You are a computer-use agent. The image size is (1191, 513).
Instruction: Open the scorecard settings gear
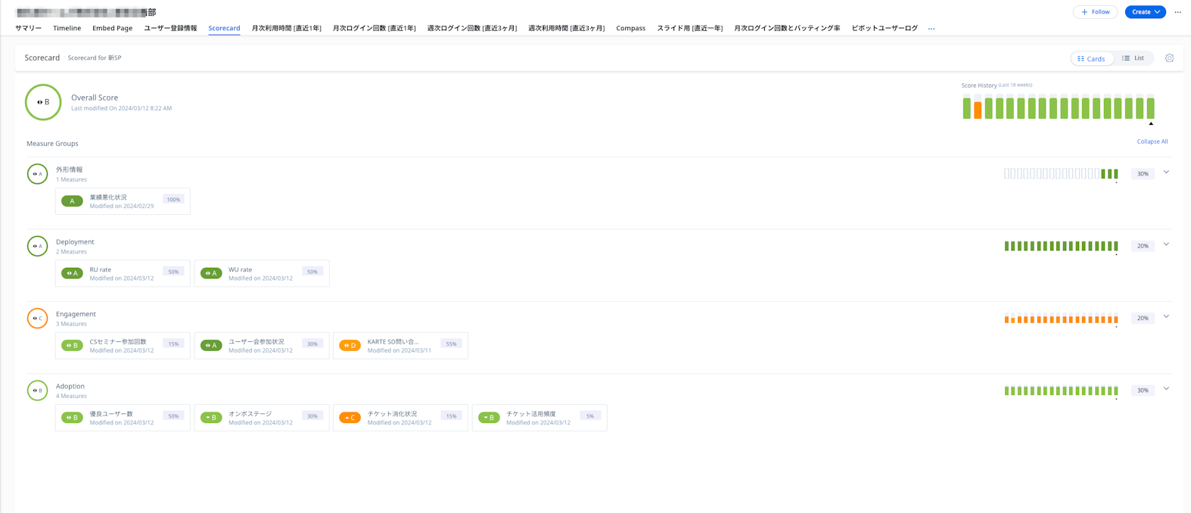coord(1169,58)
